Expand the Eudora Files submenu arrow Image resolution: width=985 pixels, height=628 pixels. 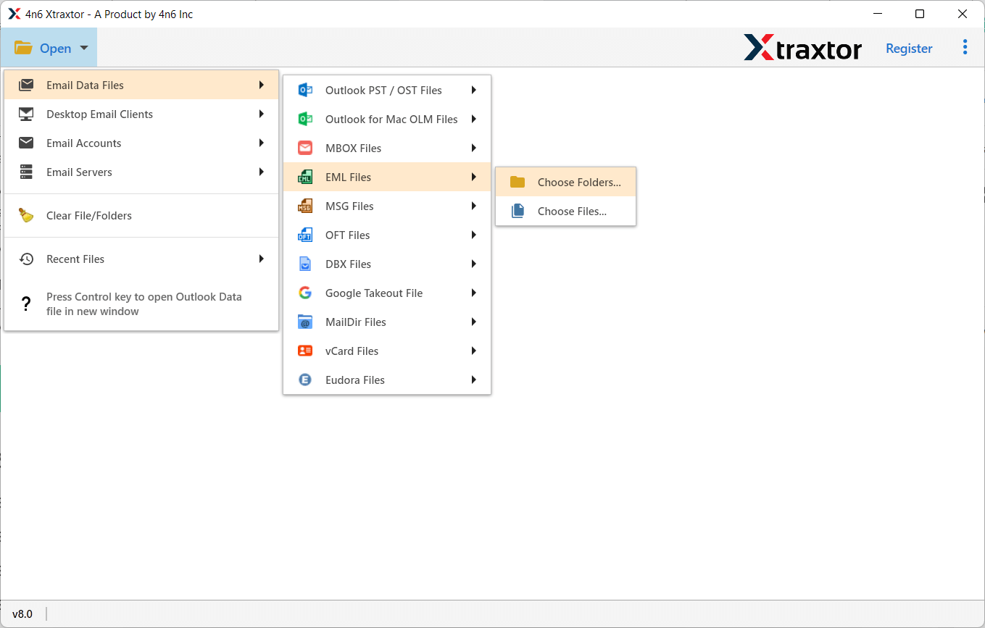pos(473,380)
